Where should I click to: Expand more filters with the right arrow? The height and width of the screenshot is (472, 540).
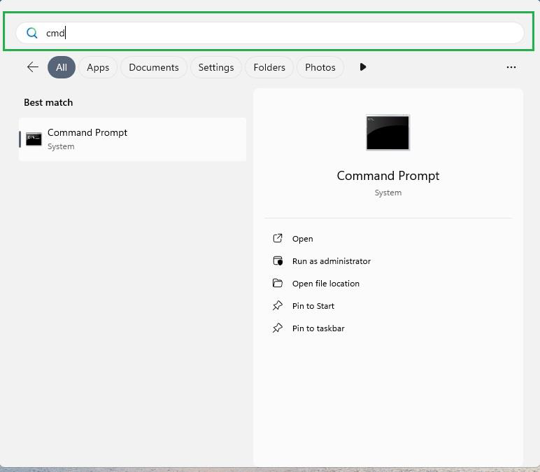pyautogui.click(x=362, y=67)
